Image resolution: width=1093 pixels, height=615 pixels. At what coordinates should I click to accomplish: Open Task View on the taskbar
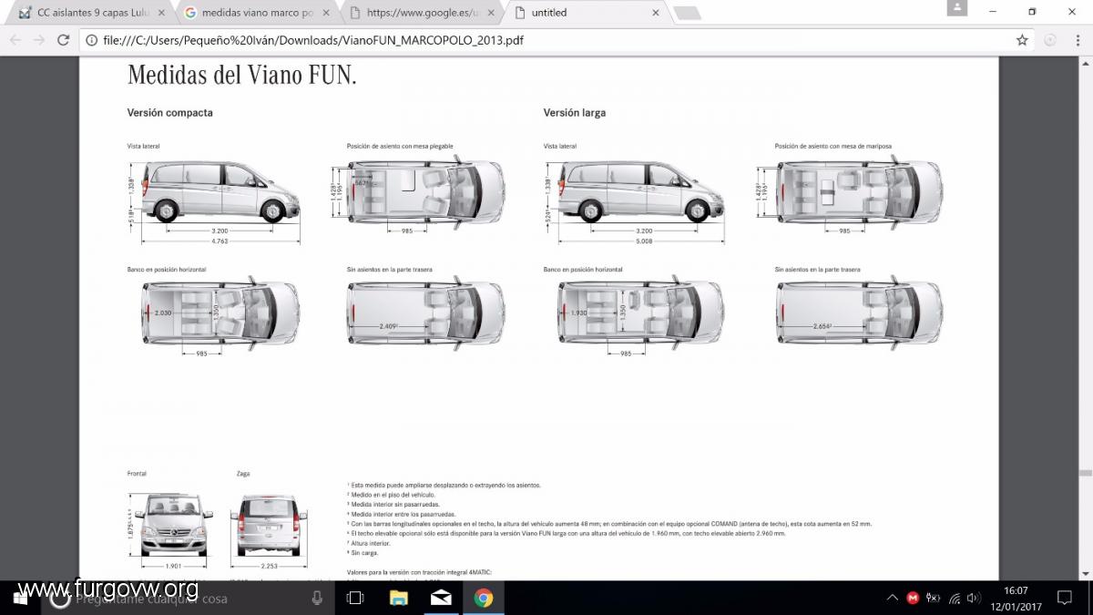(x=356, y=599)
